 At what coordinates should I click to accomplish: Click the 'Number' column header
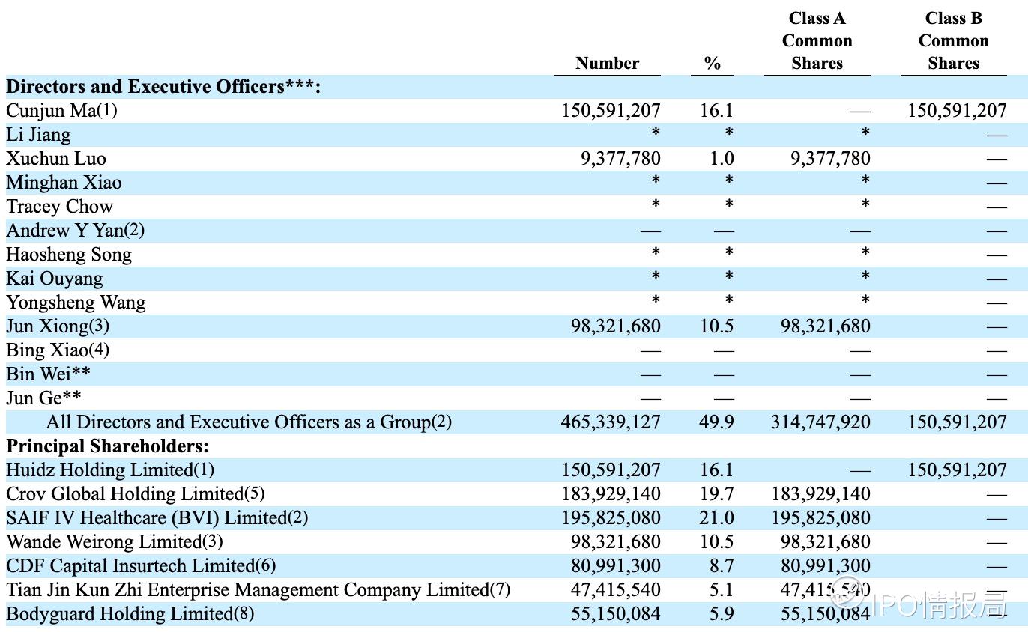click(x=607, y=64)
